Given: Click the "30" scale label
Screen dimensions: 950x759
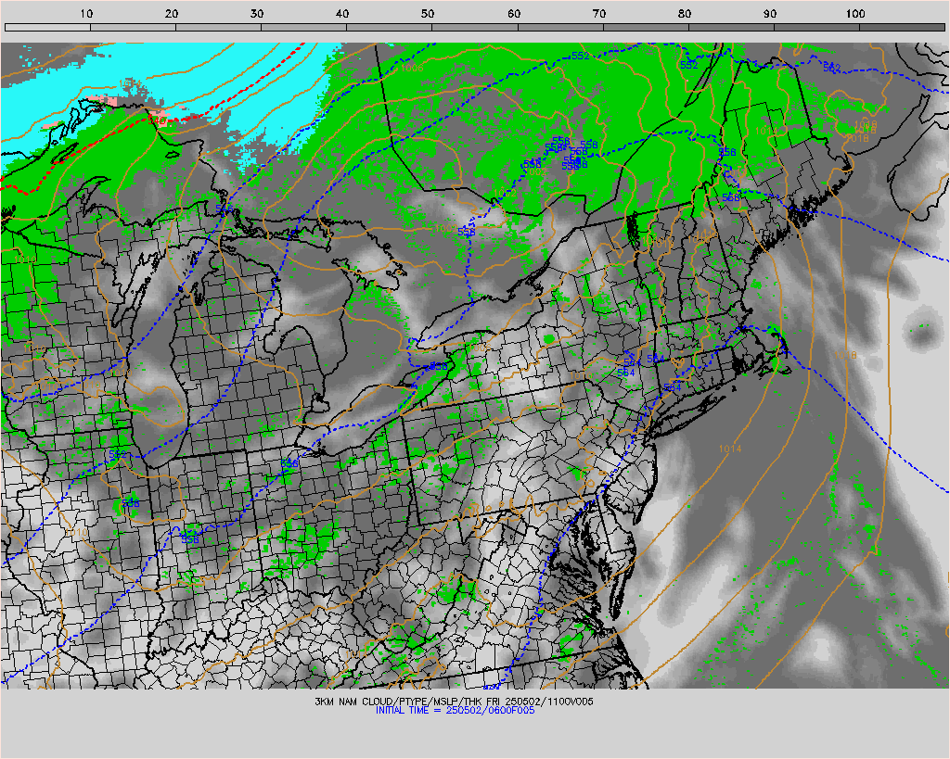Looking at the screenshot, I should (x=257, y=13).
